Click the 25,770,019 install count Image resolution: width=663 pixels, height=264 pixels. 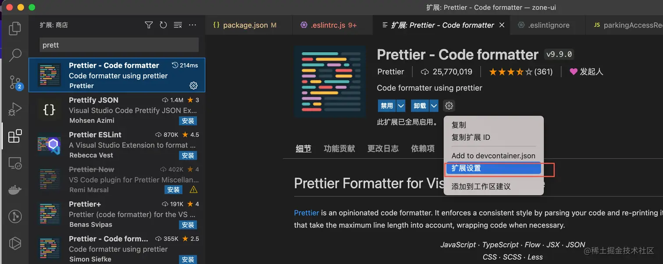(446, 71)
